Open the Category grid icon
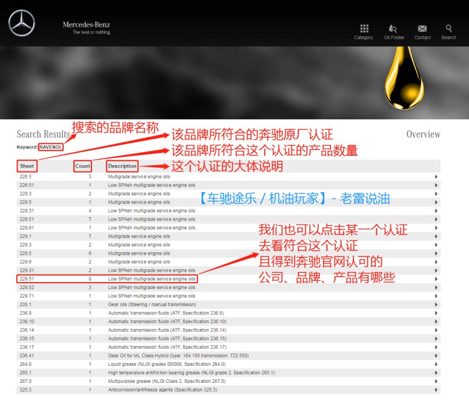The width and height of the screenshot is (469, 415). (364, 29)
